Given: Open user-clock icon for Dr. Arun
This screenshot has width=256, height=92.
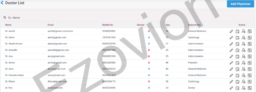Looking at the screenshot, I should (243, 69).
